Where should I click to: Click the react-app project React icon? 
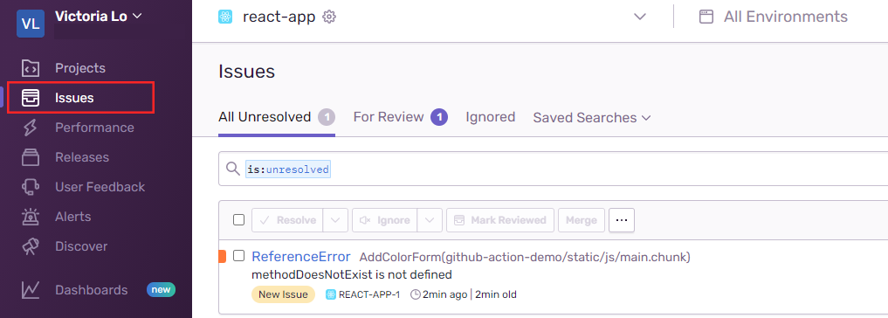pyautogui.click(x=225, y=17)
